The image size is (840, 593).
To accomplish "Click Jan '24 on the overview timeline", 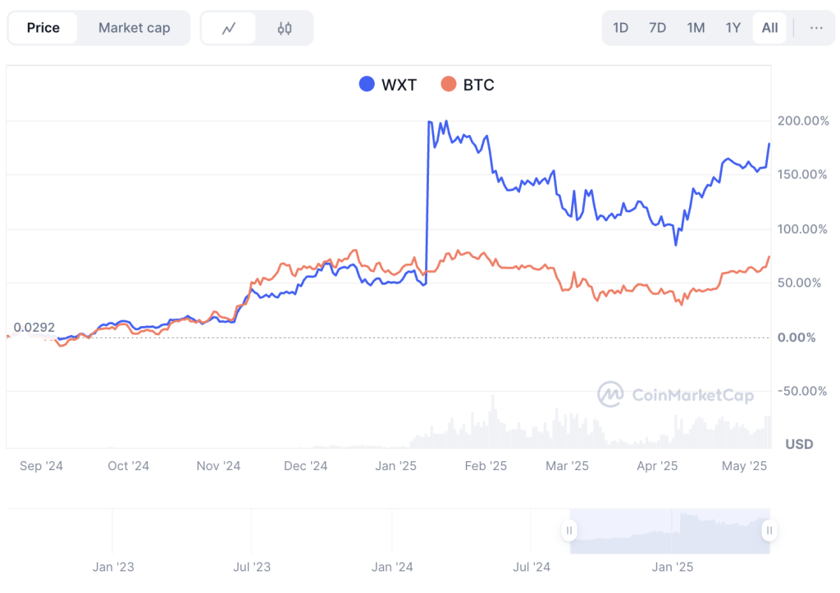I will click(392, 567).
